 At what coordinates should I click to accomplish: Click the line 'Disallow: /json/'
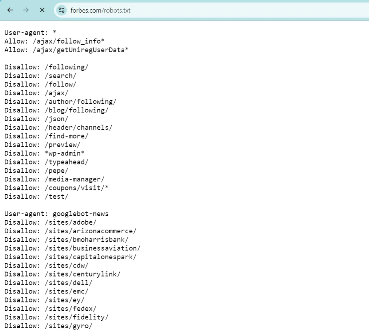pyautogui.click(x=36, y=119)
